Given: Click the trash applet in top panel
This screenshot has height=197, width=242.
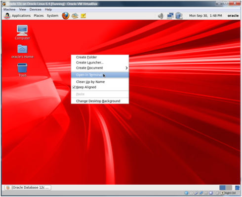Looking at the screenshot, I should [179, 16].
